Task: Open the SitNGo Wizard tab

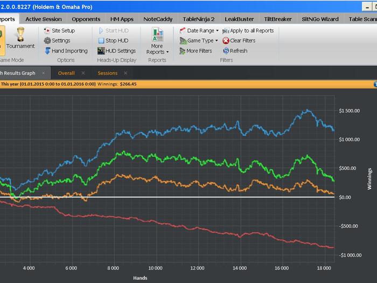Action: 320,19
